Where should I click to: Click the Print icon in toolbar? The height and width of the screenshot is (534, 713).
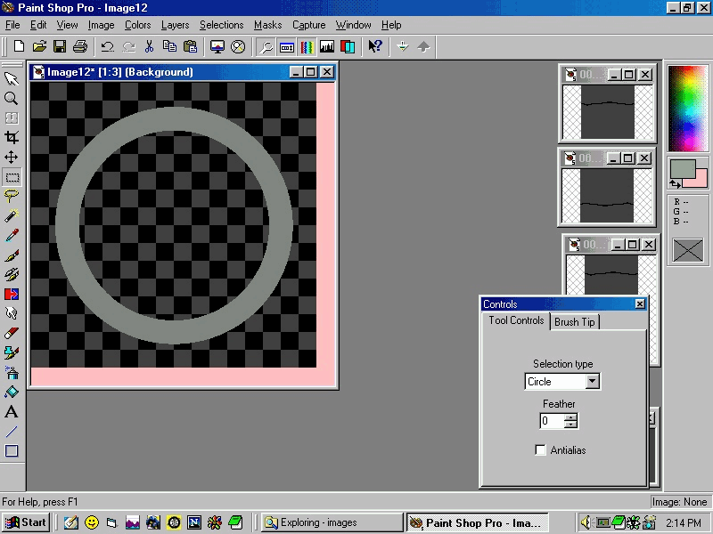80,46
